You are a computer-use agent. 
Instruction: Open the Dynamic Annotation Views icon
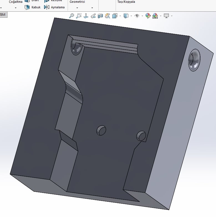coord(108,16)
